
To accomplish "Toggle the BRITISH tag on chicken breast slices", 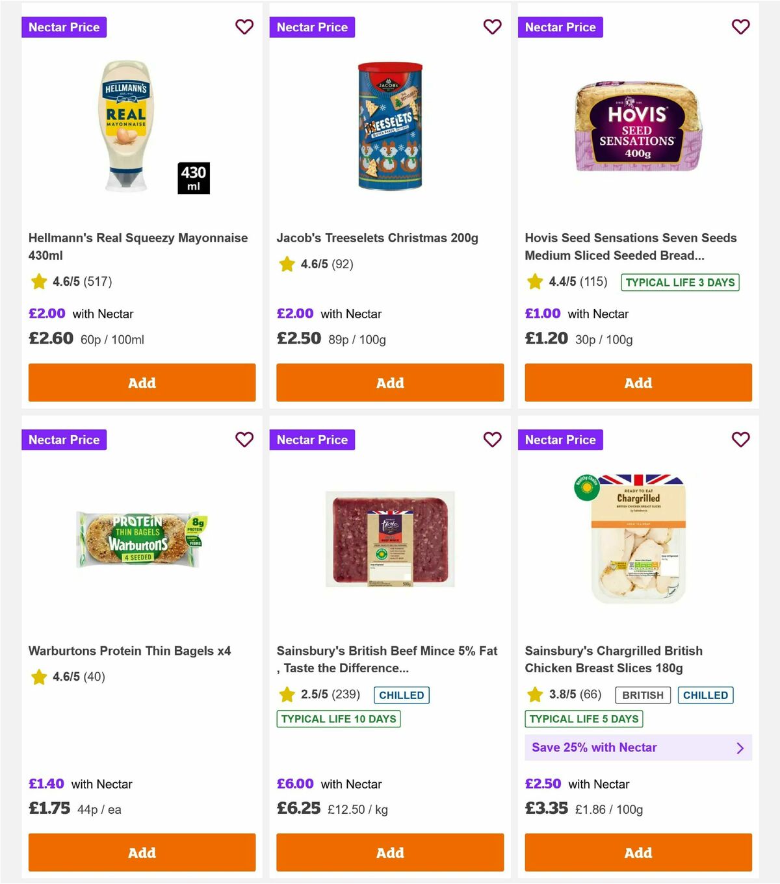I will [642, 695].
